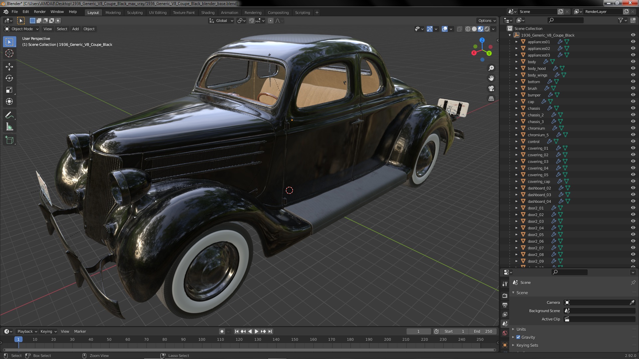Image resolution: width=639 pixels, height=359 pixels.
Task: Open the Keying dropdown in timeline
Action: [x=49, y=331]
